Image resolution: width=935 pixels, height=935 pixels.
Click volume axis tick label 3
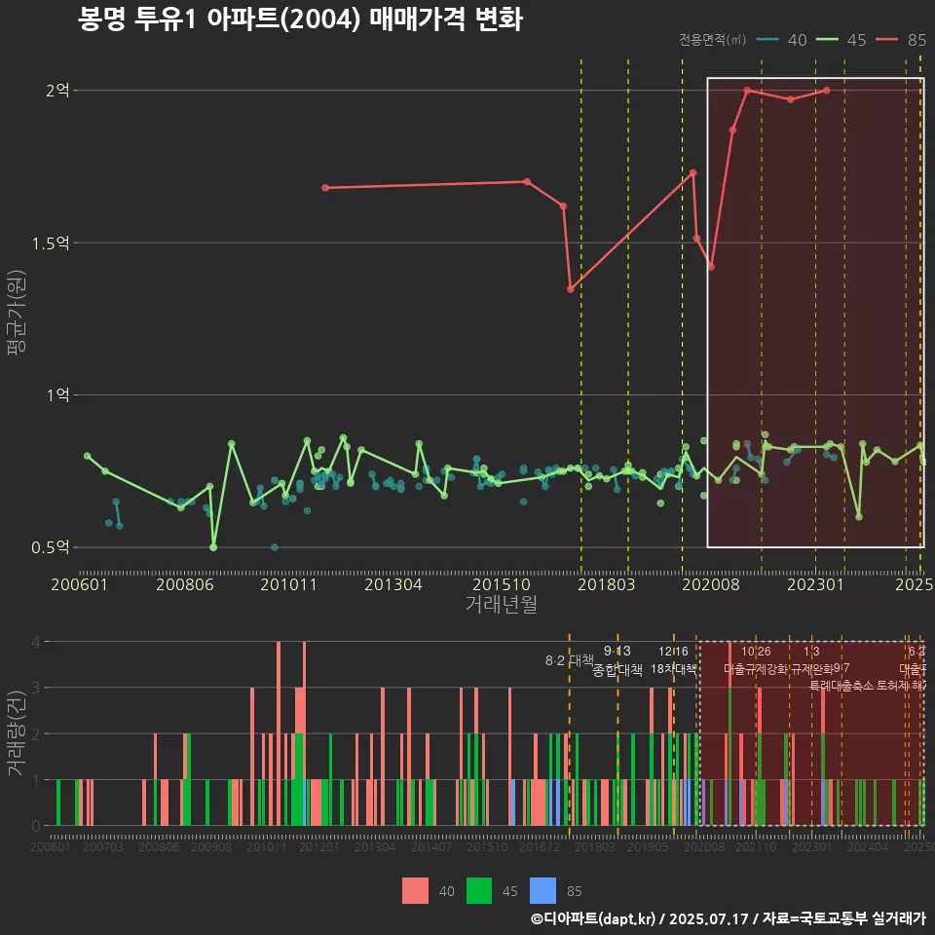(x=36, y=689)
